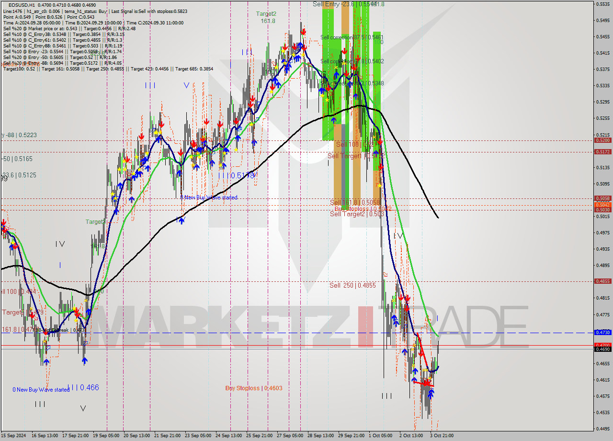
Task: Click the red 0.5058 price tag on axis
Action: tap(602, 198)
